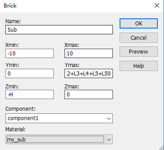Viewport: 164px width, 150px height.
Task: Click the Name field containing Sub
Action: [59, 30]
